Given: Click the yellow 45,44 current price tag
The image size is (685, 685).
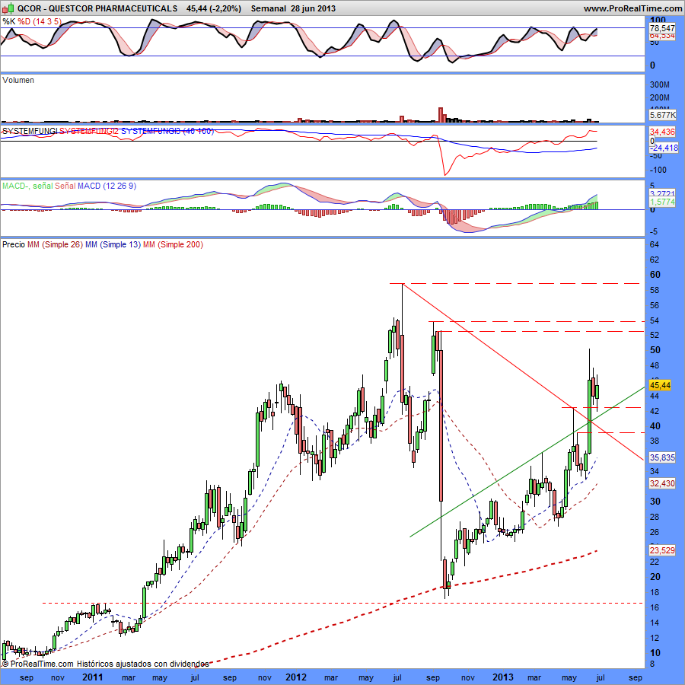Looking at the screenshot, I should 660,385.
